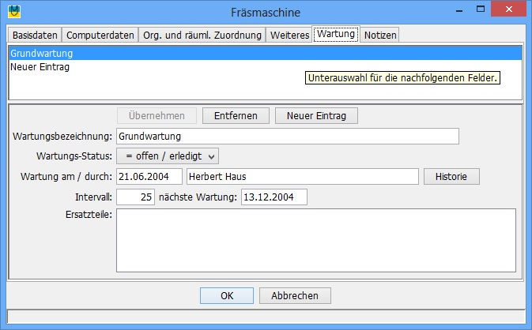Viewport: 532px width, 330px height.
Task: Click the Intervall field showing 25
Action: tap(136, 197)
